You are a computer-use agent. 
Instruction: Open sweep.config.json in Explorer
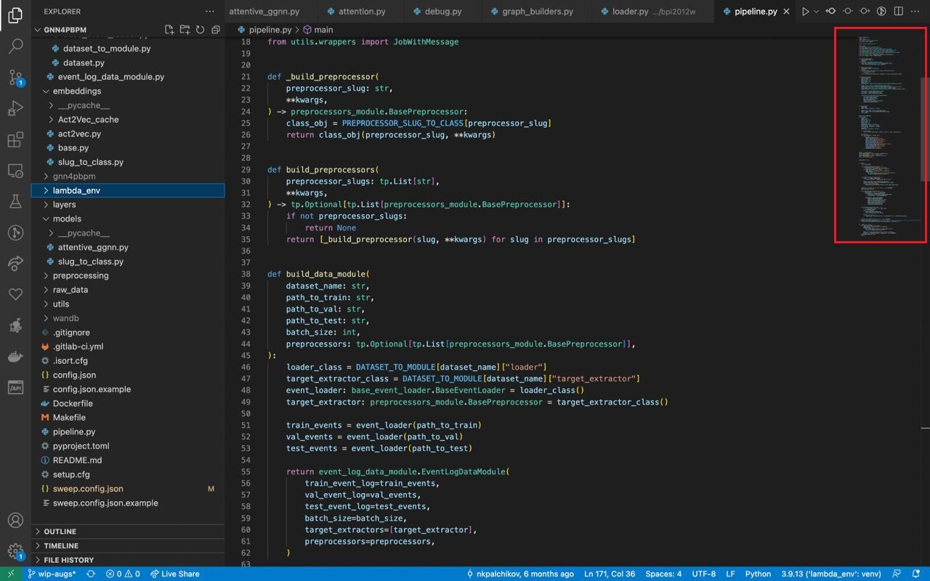point(88,489)
